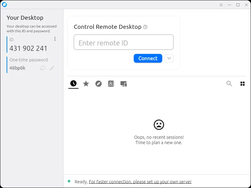Viewport: 251px width, 188px height.
Task: Switch to the Favorites star tab
Action: [86, 84]
